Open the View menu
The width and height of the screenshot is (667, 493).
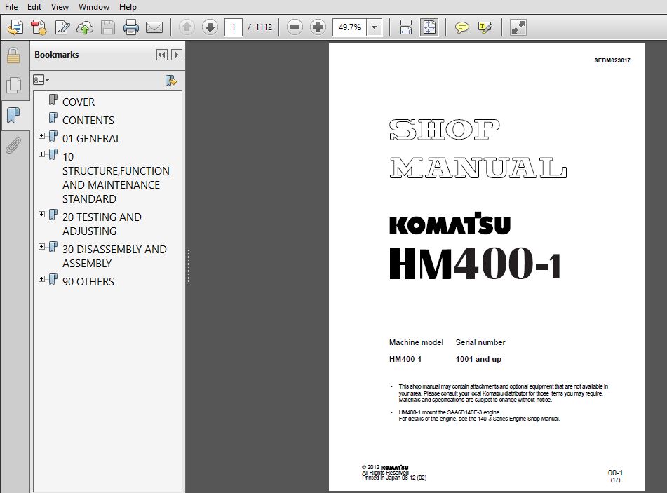(x=60, y=7)
